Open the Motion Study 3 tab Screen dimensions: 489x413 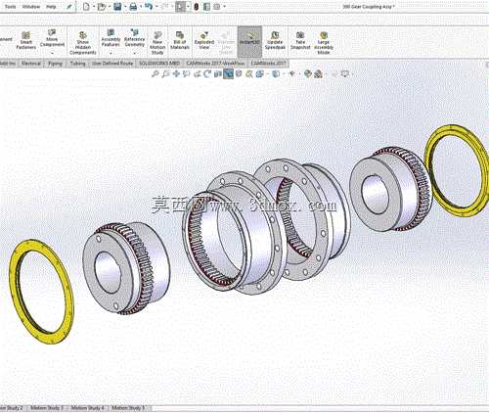coord(47,408)
